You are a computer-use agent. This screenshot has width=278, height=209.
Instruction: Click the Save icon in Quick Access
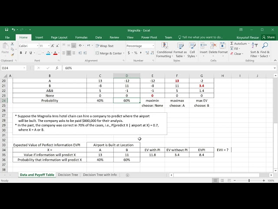7,30
